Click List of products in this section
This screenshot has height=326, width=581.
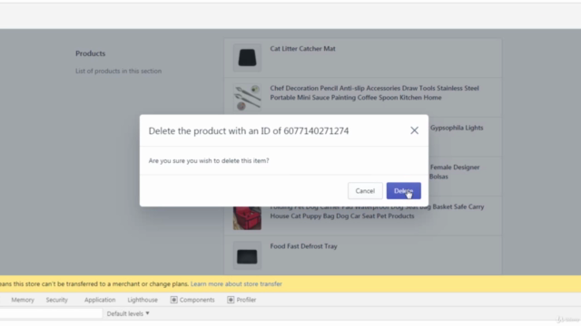coord(119,71)
